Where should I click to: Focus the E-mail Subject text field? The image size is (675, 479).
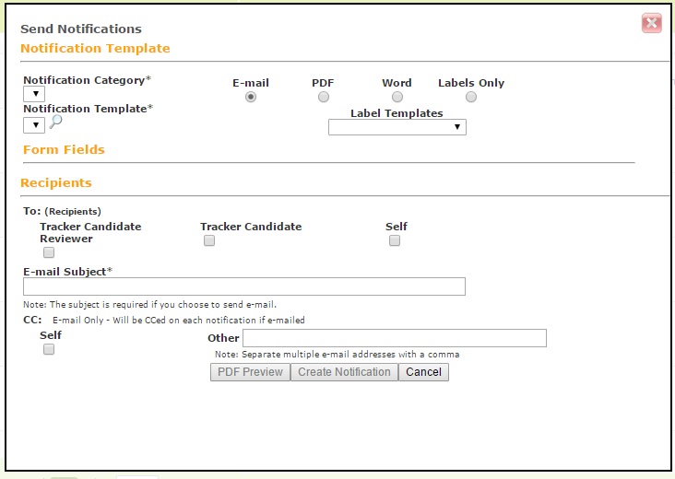pyautogui.click(x=244, y=286)
